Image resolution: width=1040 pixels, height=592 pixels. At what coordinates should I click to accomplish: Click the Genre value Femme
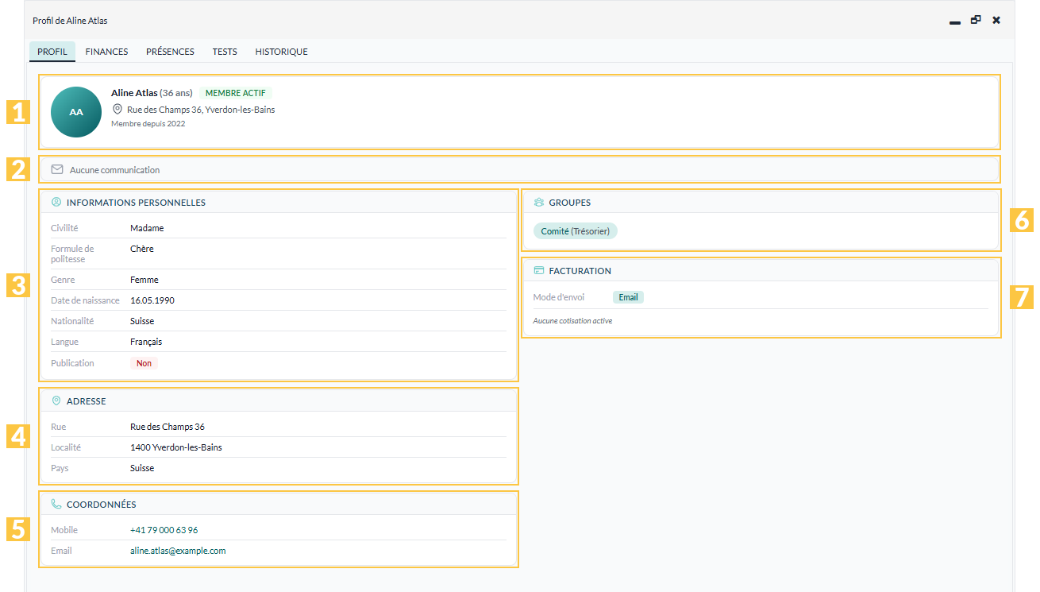pyautogui.click(x=144, y=280)
